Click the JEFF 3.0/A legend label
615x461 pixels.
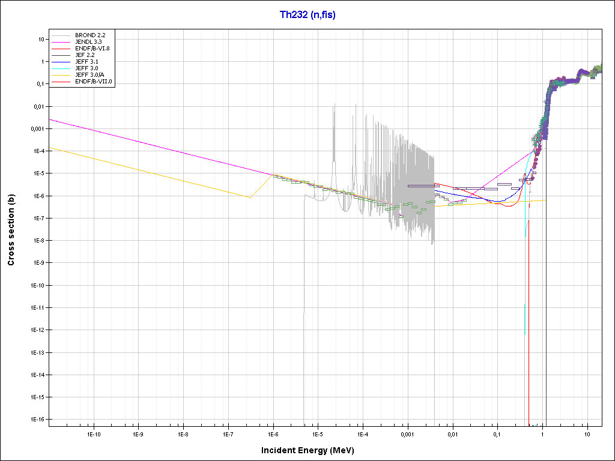coord(89,74)
